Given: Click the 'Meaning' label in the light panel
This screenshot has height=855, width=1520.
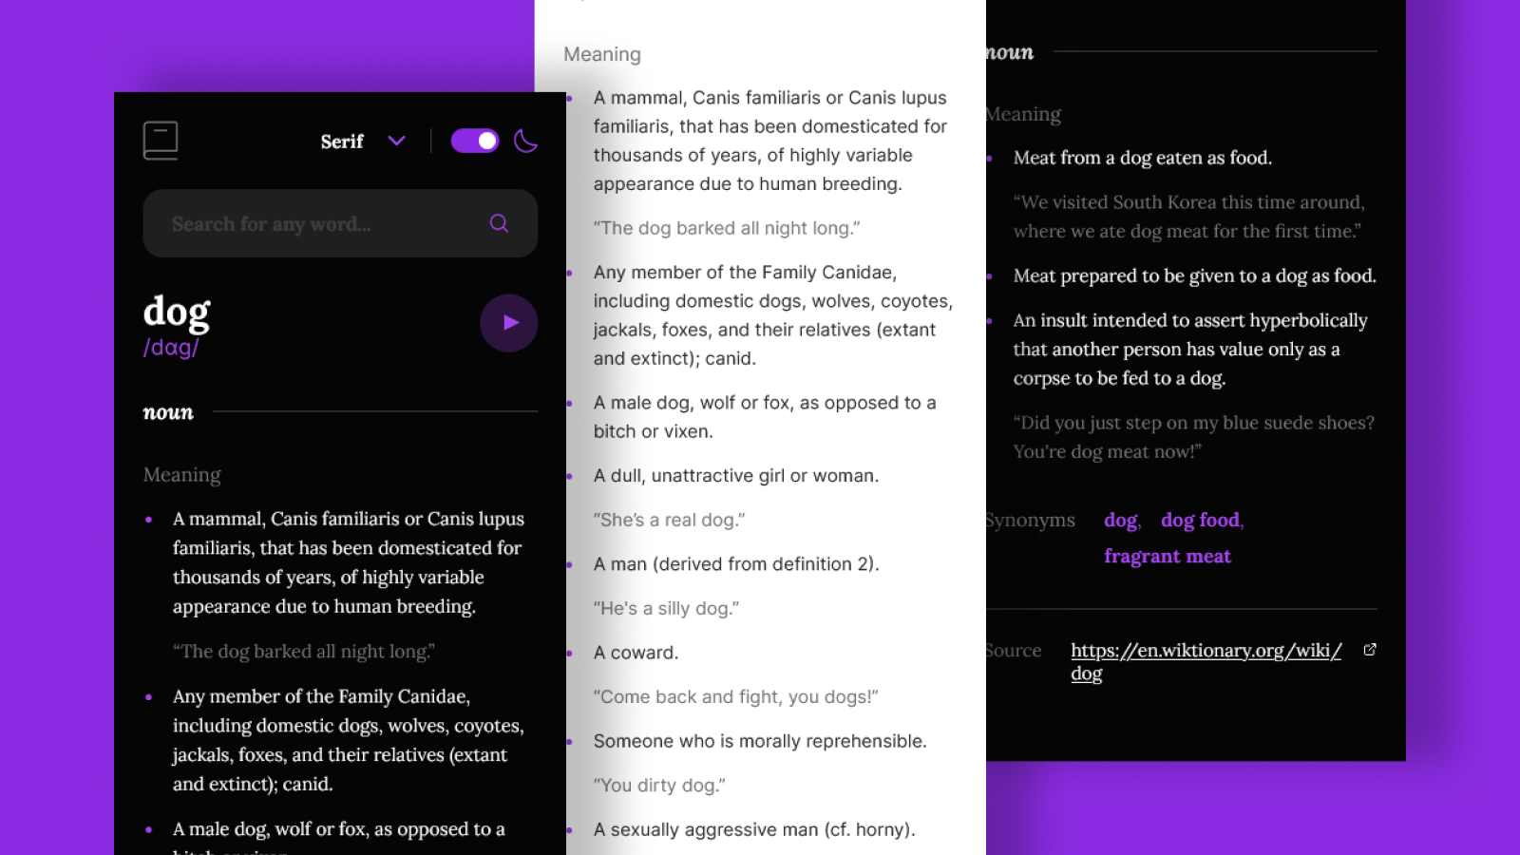Looking at the screenshot, I should tap(602, 54).
